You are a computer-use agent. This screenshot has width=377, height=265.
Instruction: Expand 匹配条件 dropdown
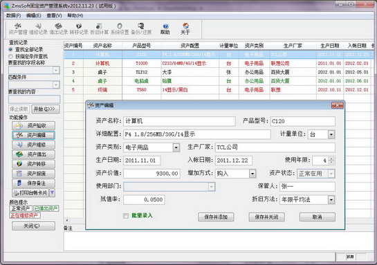[56, 84]
